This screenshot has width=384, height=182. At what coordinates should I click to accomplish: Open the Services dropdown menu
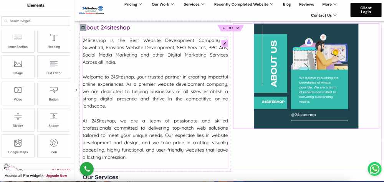[x=194, y=5]
